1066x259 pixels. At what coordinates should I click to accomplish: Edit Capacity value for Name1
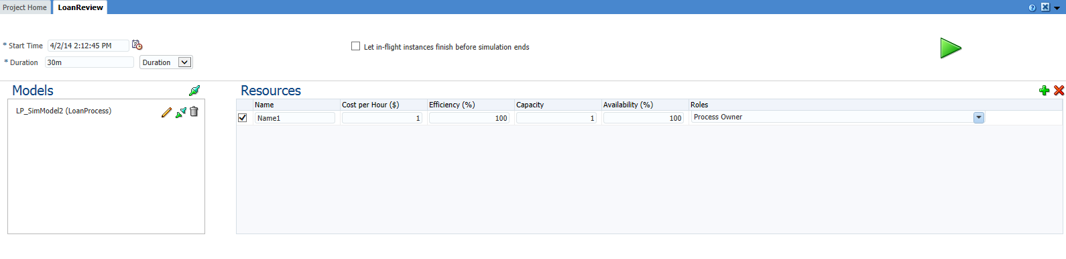[556, 118]
